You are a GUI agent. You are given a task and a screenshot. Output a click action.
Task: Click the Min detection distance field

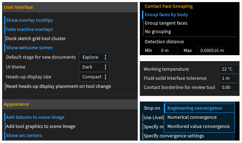pyautogui.click(x=168, y=51)
